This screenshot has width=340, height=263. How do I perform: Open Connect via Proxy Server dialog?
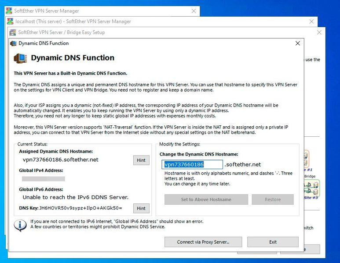point(203,242)
